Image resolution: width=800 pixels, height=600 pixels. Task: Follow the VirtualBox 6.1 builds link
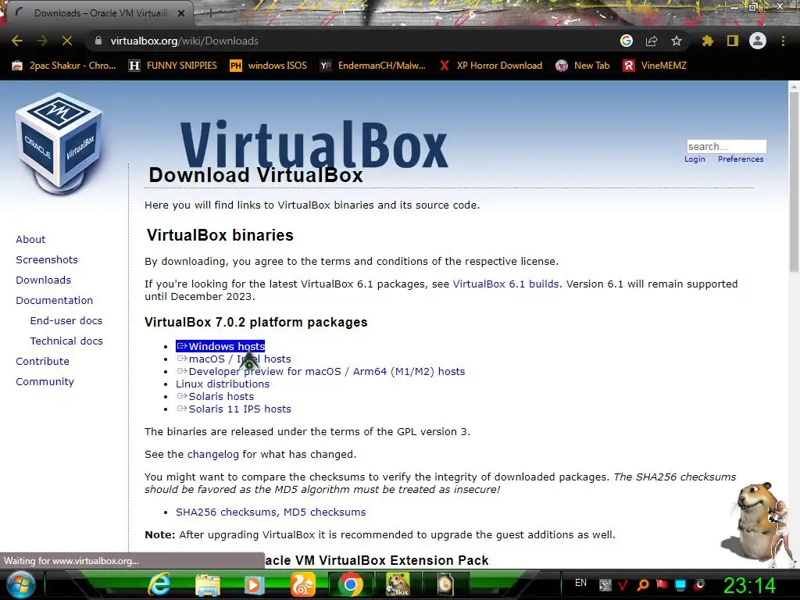[x=505, y=284]
